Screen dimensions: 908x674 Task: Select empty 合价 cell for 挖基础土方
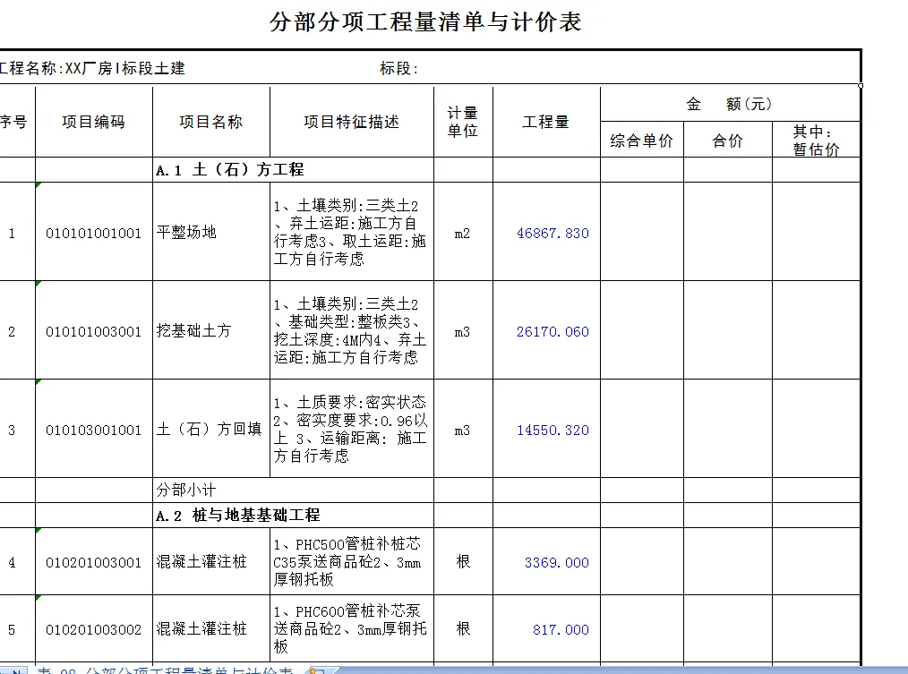click(x=727, y=330)
